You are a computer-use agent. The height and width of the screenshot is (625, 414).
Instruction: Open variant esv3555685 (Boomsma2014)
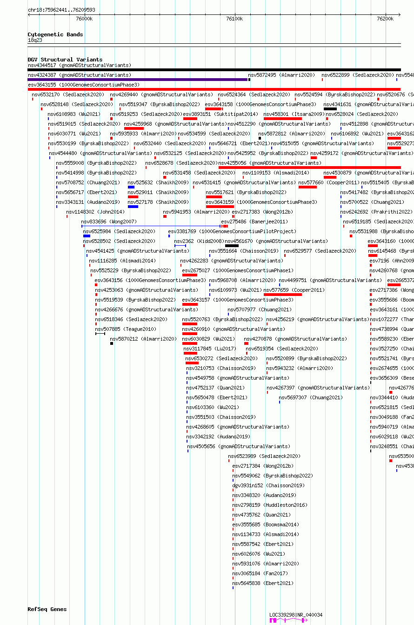[x=266, y=524]
